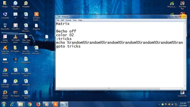Viewport: 190px width, 107px height.
Task: Select the uTorrent desktop icon
Action: tap(15, 82)
